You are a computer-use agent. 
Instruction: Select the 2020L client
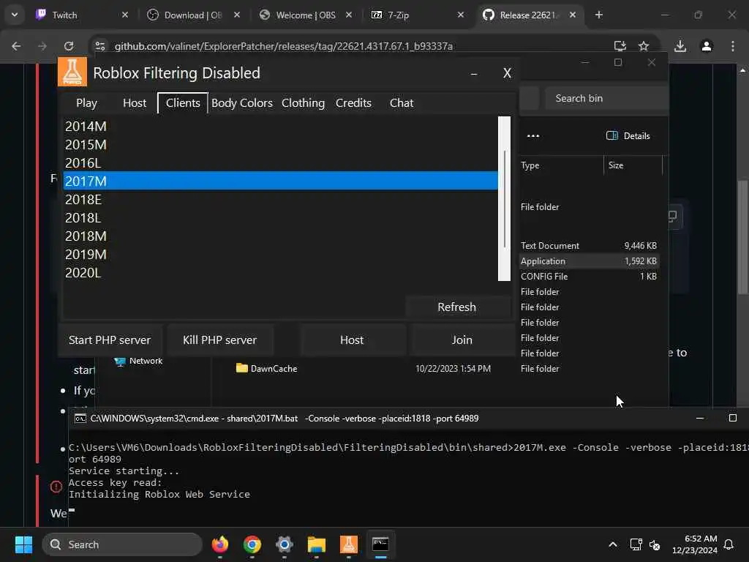pyautogui.click(x=280, y=272)
